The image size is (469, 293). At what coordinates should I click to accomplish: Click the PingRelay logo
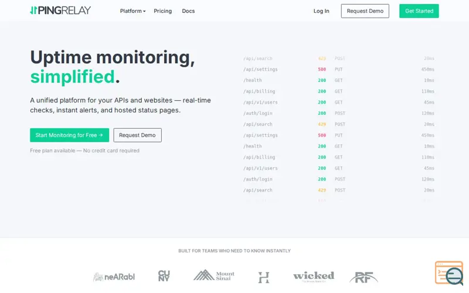coord(60,11)
